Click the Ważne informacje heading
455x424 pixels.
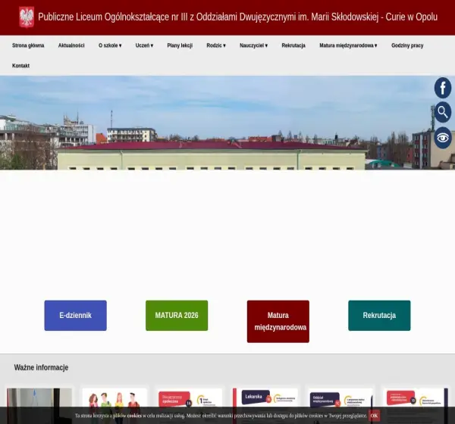pos(41,367)
